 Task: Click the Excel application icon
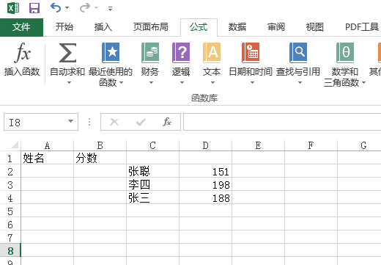[x=13, y=8]
